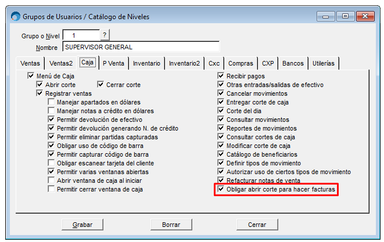Enable Manejar apartados en dólares
The height and width of the screenshot is (242, 384).
(x=52, y=102)
